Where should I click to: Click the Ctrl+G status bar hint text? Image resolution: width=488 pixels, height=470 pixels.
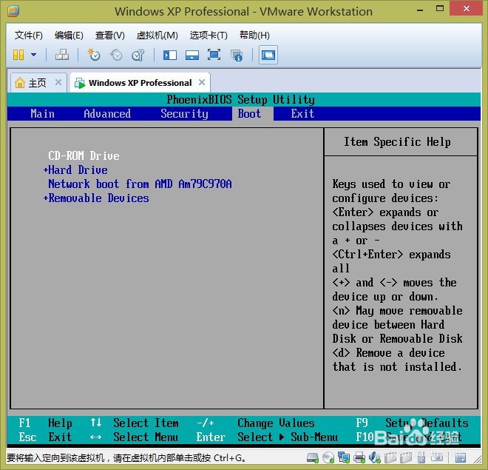[x=126, y=458]
